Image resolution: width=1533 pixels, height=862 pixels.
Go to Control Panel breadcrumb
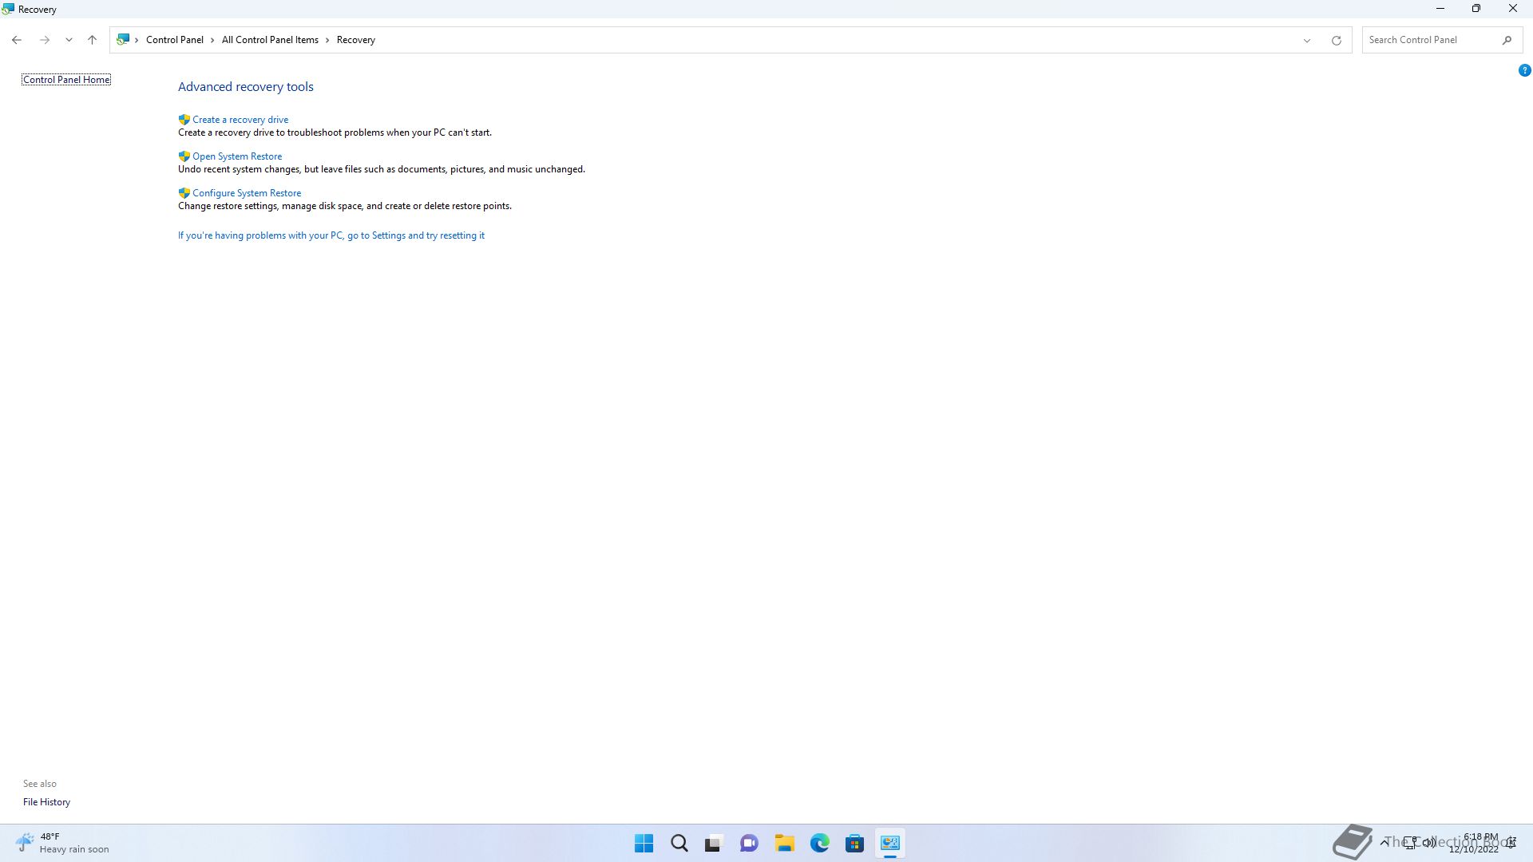174,40
